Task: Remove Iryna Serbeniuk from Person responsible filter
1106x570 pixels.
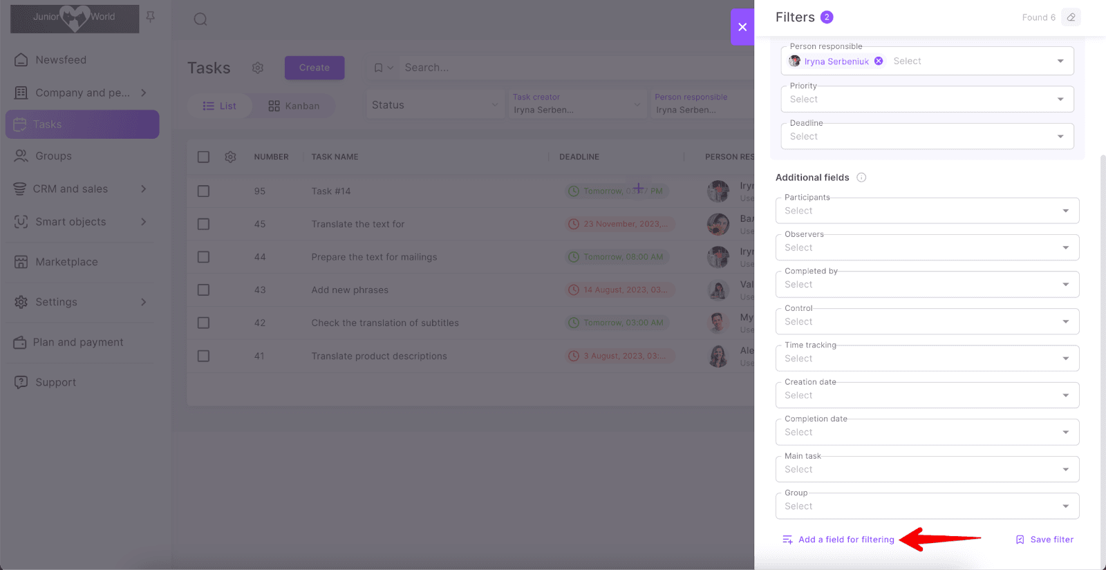Action: click(879, 61)
